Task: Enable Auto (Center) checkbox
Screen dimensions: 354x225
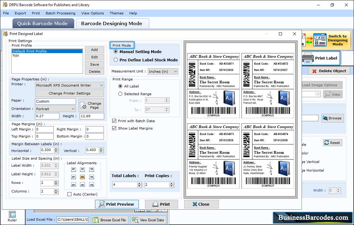Action: [x=70, y=194]
